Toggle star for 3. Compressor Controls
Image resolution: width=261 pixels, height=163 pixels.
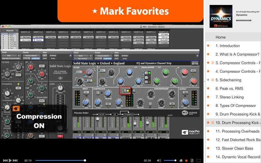(x=208, y=63)
